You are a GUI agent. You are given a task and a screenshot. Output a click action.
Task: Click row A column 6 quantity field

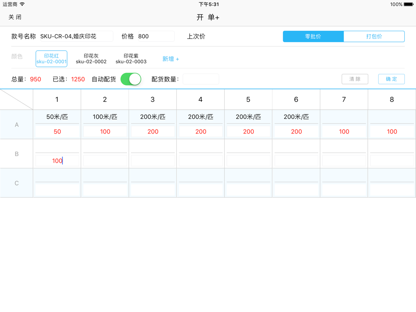coord(296,131)
